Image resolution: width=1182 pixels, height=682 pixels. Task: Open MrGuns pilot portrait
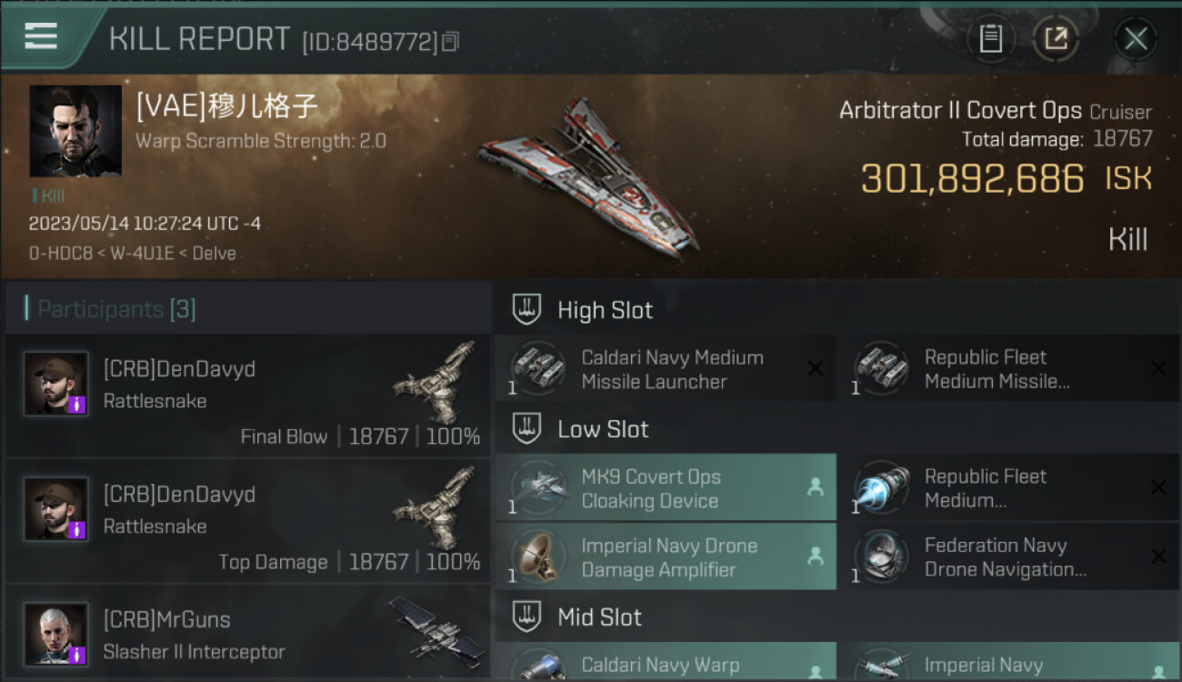tap(55, 634)
